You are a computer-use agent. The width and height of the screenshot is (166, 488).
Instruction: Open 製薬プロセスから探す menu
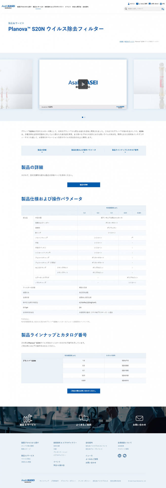pos(24,7)
